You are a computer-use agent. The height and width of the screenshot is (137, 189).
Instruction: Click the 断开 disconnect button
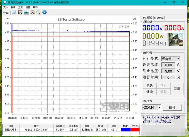point(172,107)
